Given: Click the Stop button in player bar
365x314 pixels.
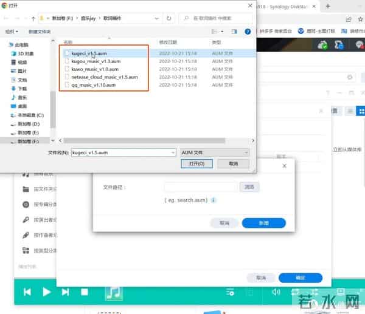Looking at the screenshot, I should click(x=84, y=292).
